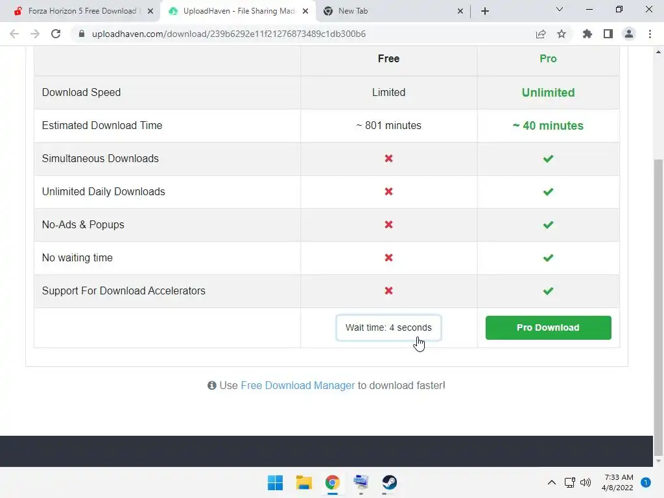Click the Pro column header

click(x=548, y=58)
